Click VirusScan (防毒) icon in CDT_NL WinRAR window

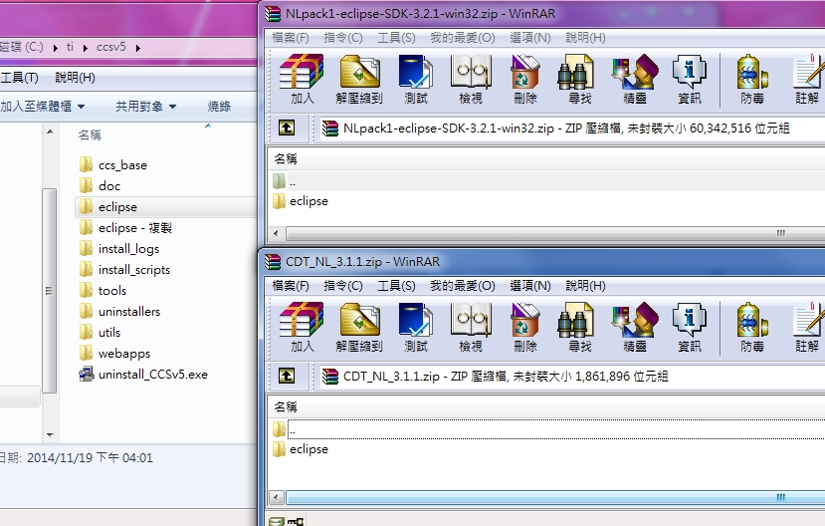click(x=752, y=327)
